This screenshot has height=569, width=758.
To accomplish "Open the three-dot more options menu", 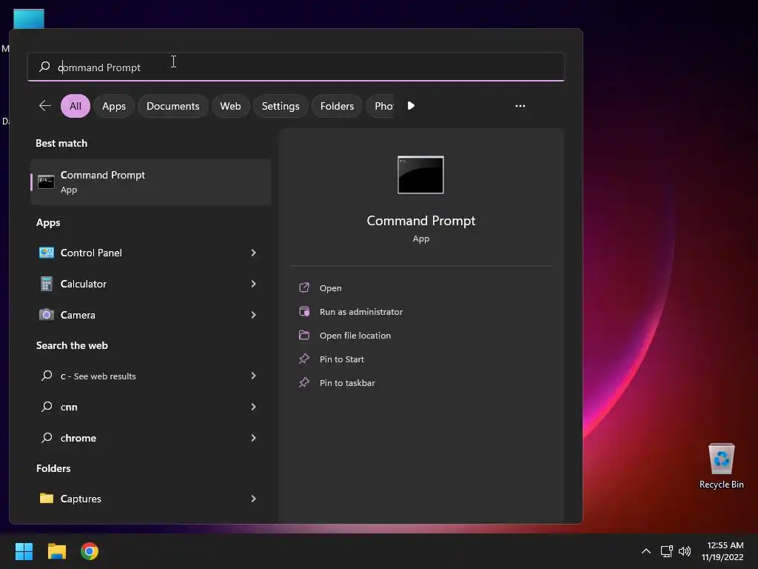I will point(520,105).
